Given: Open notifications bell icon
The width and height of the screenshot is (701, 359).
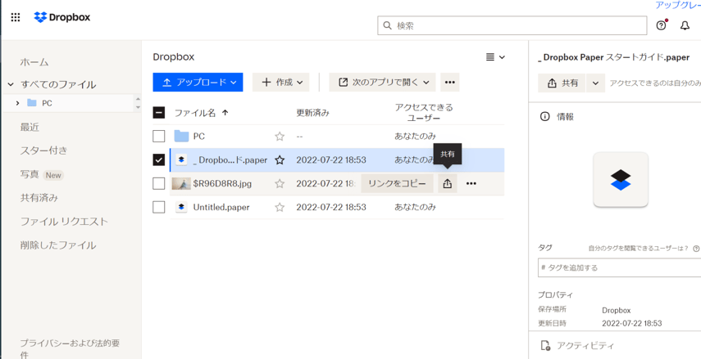Looking at the screenshot, I should pyautogui.click(x=685, y=25).
